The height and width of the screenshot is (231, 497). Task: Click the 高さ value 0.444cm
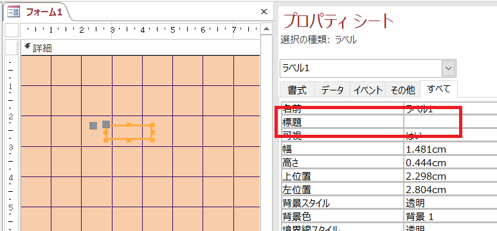click(x=450, y=162)
